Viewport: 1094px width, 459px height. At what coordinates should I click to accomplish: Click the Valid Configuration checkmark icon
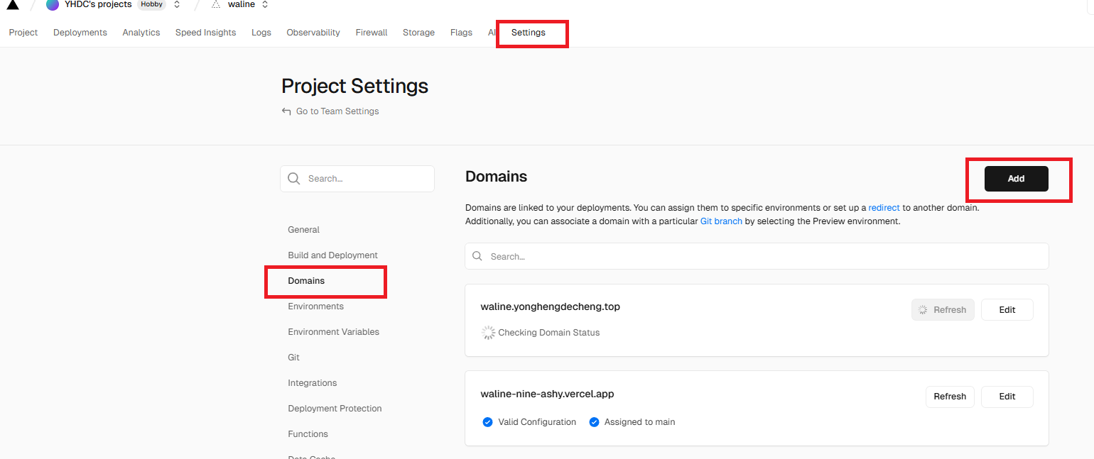pos(487,422)
